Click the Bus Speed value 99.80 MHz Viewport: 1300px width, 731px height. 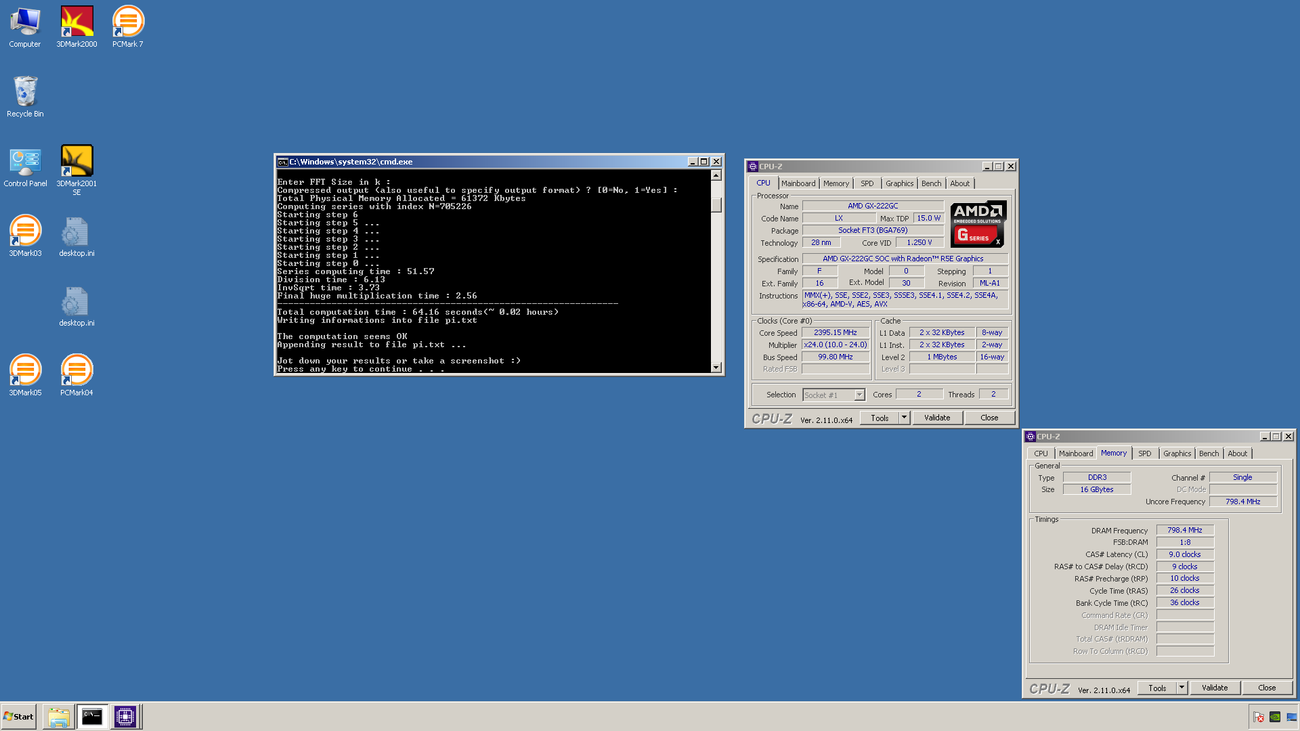pos(836,357)
